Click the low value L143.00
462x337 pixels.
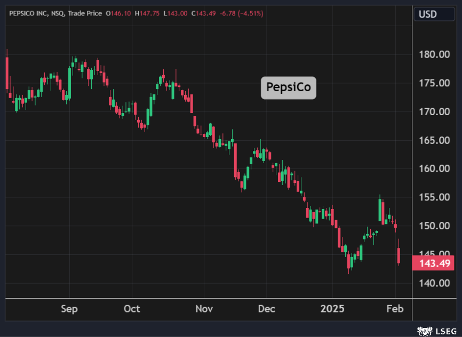pyautogui.click(x=176, y=13)
